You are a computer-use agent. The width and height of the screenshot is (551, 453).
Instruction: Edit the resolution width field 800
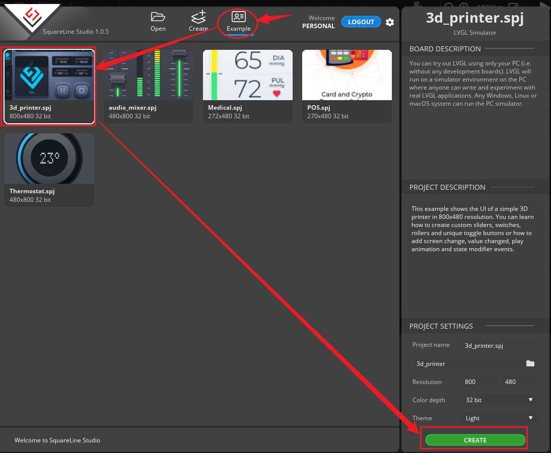478,382
